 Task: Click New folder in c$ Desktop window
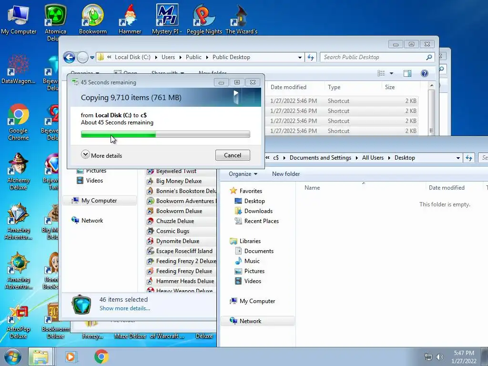point(286,174)
